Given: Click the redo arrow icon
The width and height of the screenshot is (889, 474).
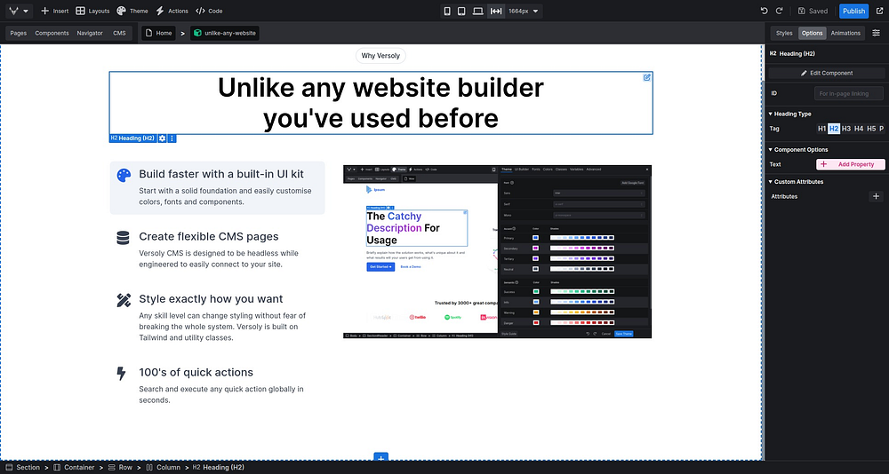Looking at the screenshot, I should pos(780,11).
